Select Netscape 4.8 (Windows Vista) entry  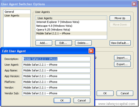(x=71, y=26)
